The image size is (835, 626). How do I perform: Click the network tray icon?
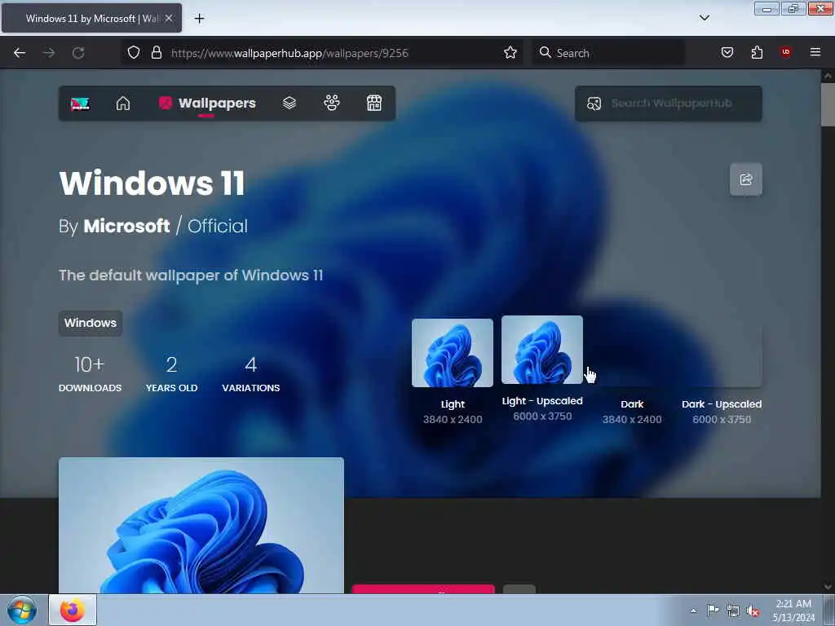(x=733, y=611)
